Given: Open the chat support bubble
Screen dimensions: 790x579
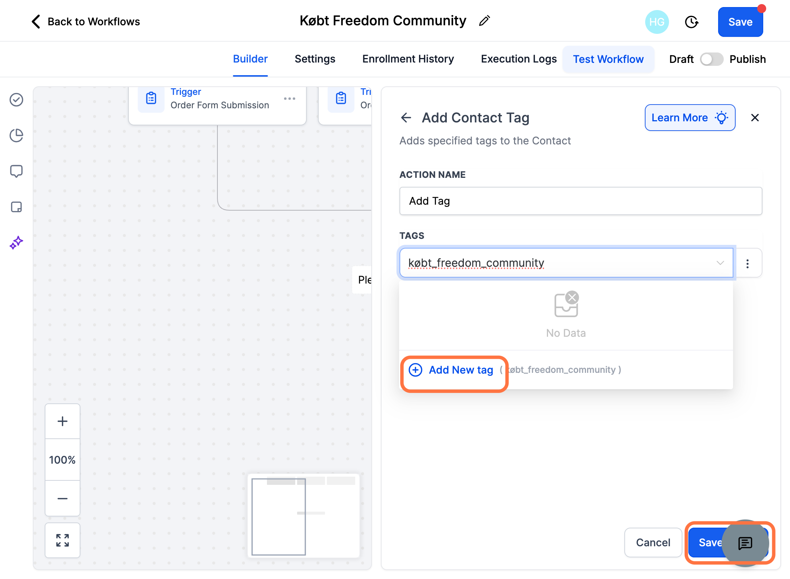Looking at the screenshot, I should [x=745, y=543].
